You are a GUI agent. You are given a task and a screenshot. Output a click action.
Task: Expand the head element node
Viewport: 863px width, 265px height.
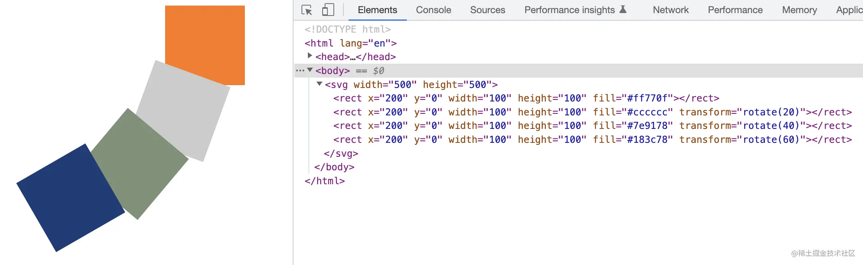click(x=310, y=56)
